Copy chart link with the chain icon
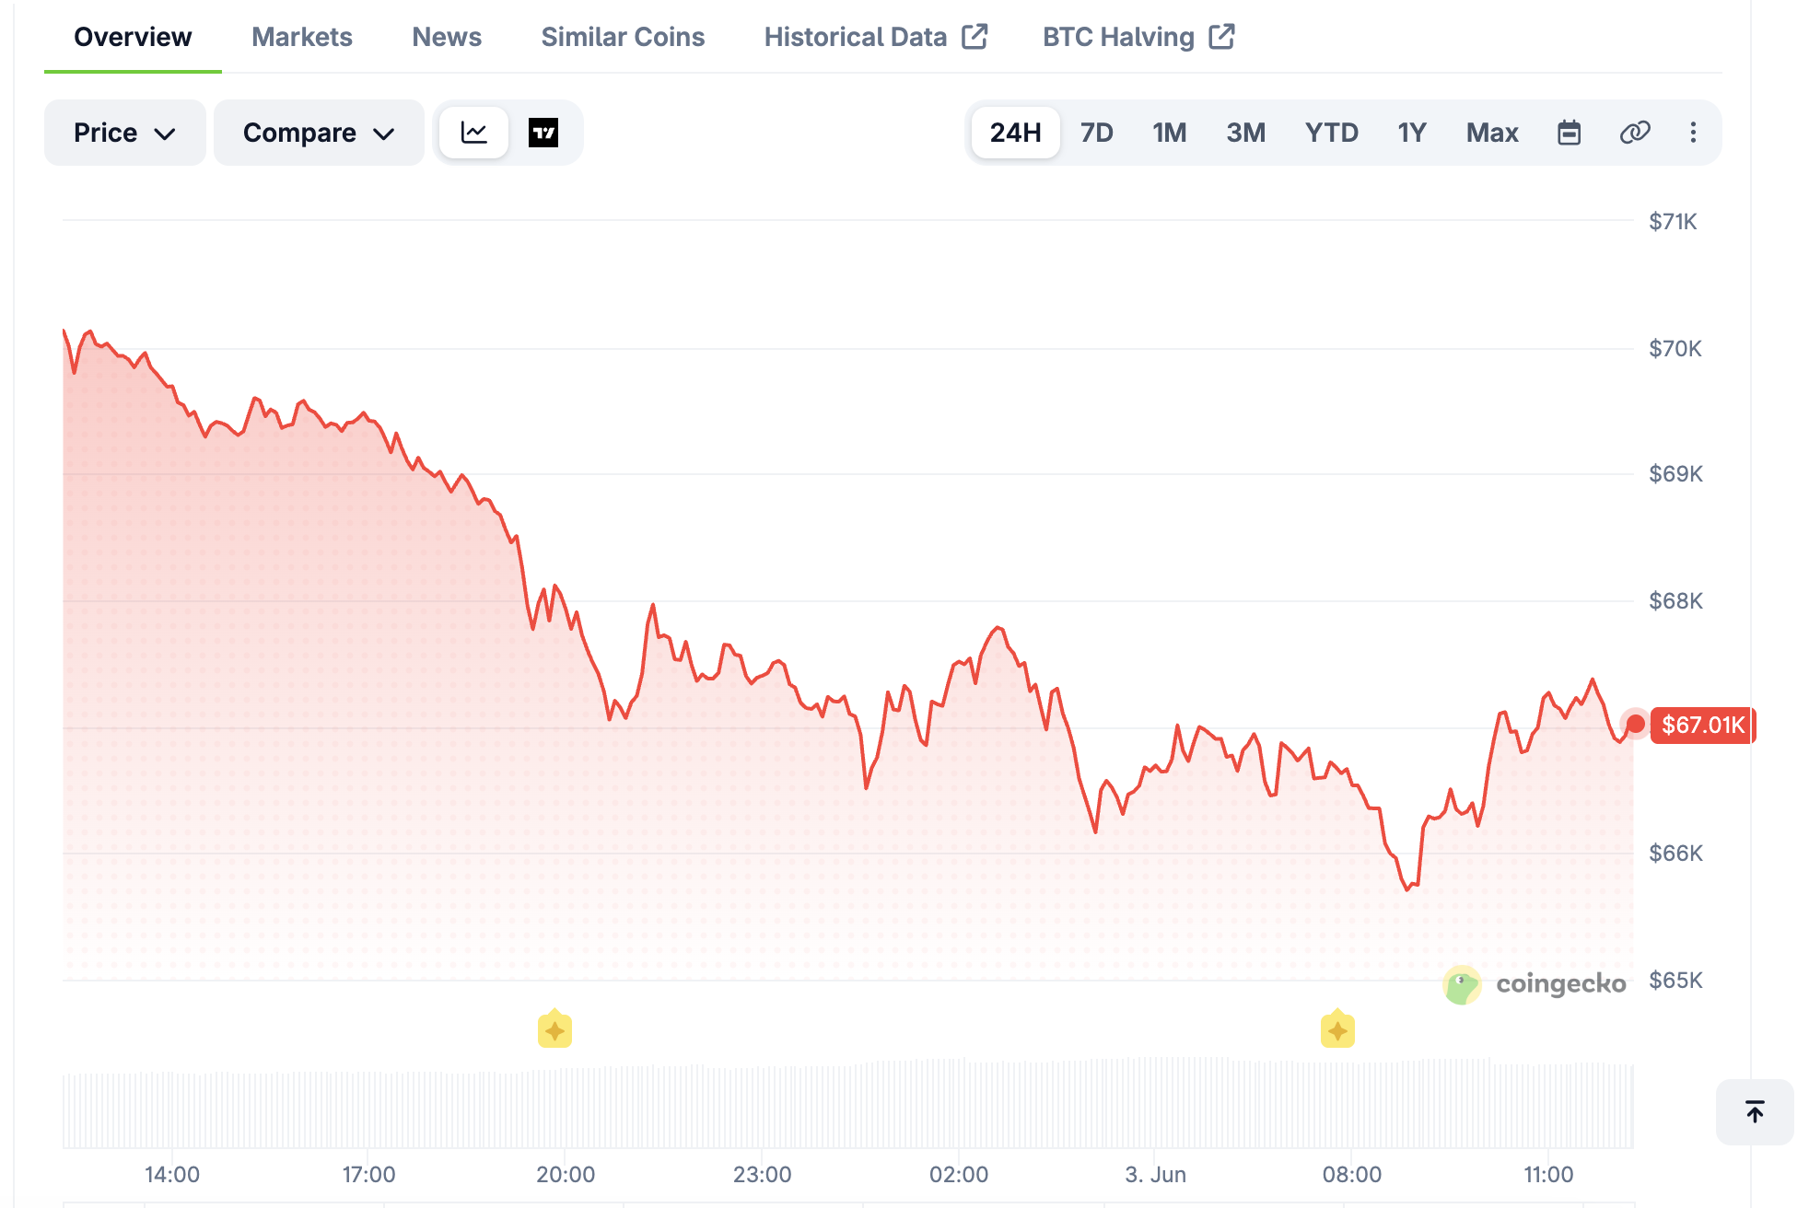The height and width of the screenshot is (1208, 1809). [1635, 133]
